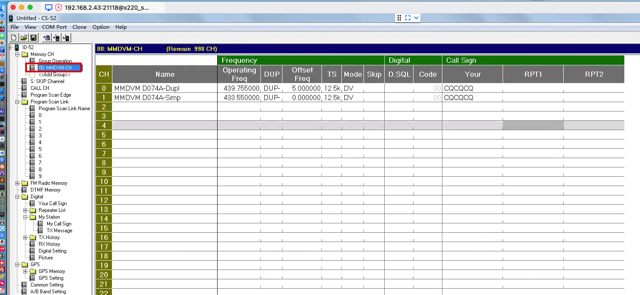Click the Digital folder icon in tree
640x295 pixels.
[25, 197]
